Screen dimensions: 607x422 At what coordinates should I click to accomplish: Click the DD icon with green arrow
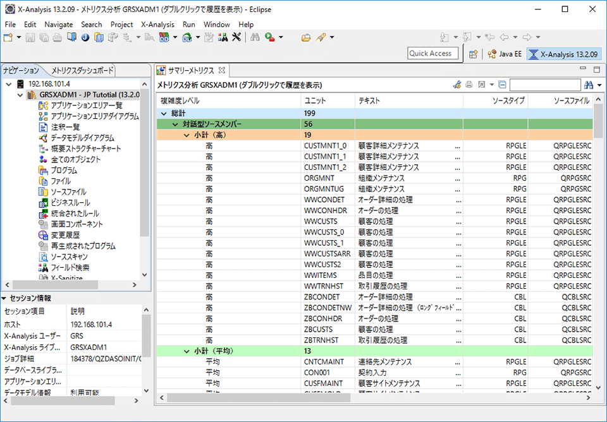click(x=187, y=37)
